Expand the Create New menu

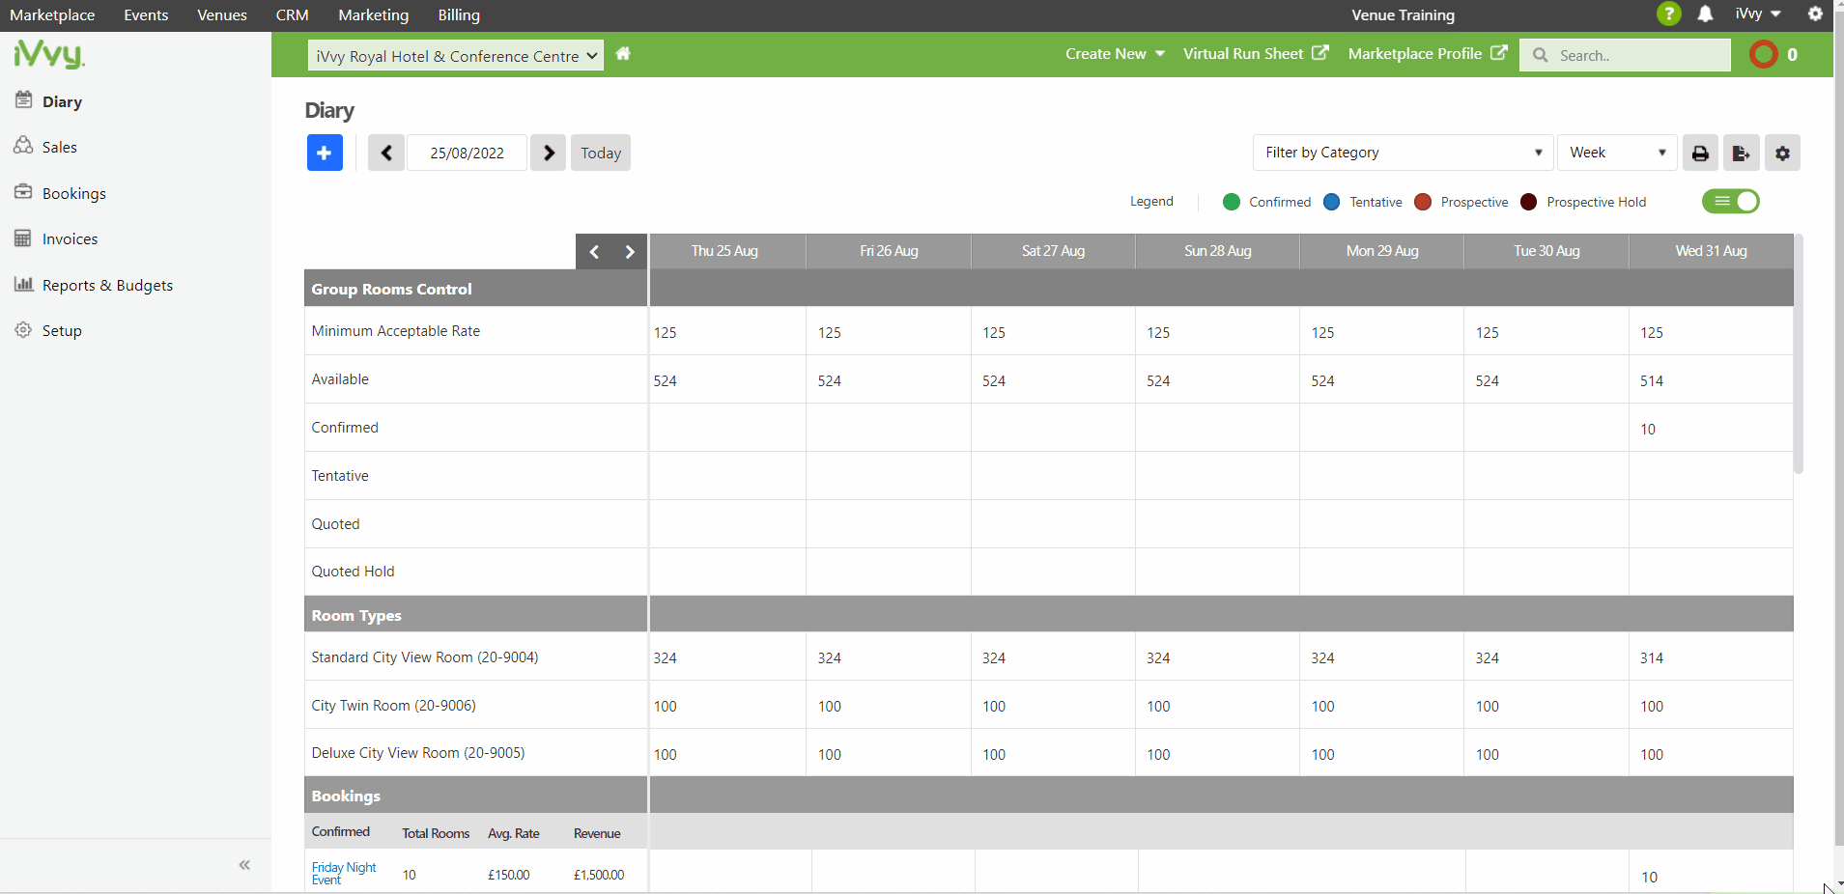tap(1115, 54)
